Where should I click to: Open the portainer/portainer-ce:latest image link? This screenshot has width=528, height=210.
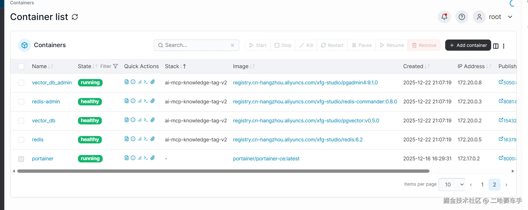266,159
